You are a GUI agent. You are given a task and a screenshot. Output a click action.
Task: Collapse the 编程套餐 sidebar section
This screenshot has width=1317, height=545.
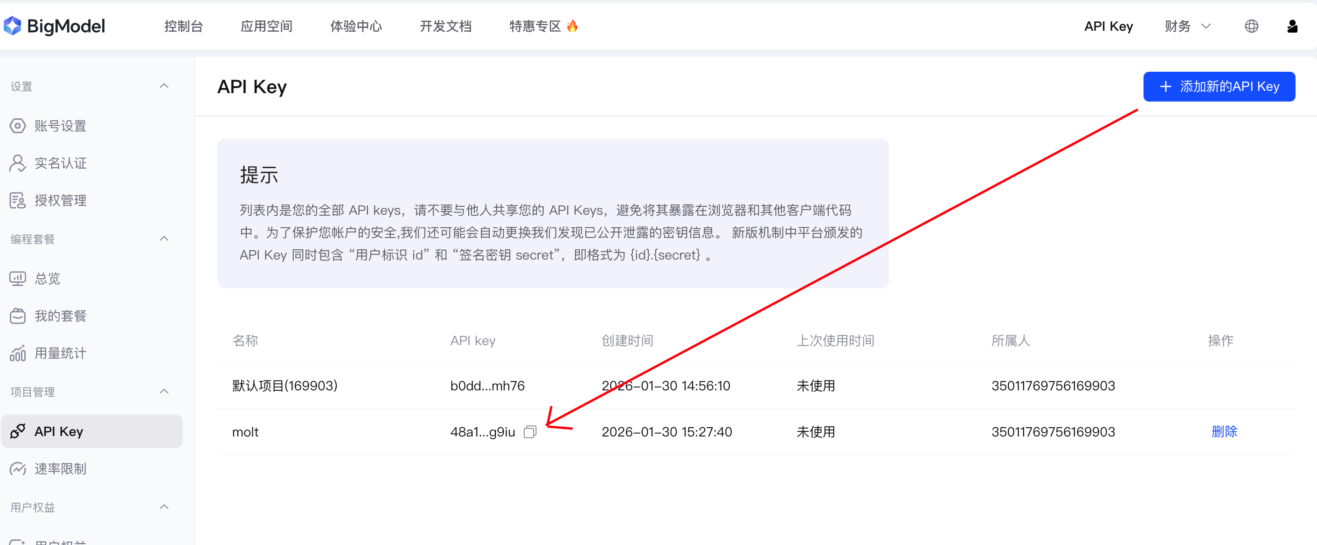coord(164,238)
